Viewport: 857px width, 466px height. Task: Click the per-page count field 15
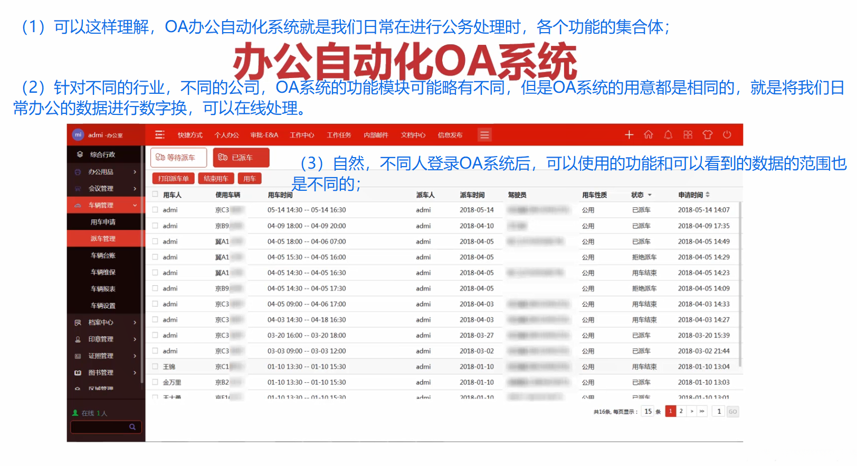[648, 412]
